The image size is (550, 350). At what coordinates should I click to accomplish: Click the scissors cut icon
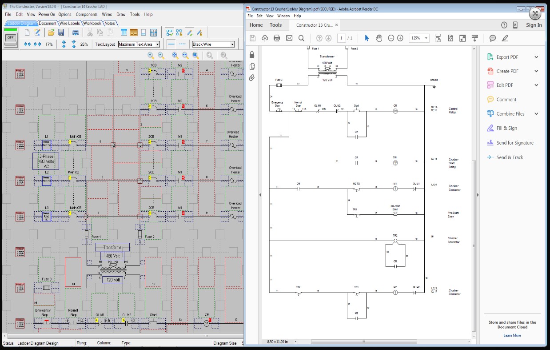point(90,32)
